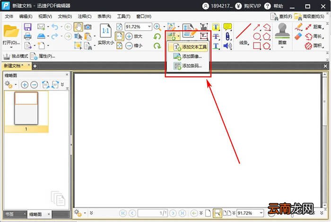The height and width of the screenshot is (222, 331).
Task: Click the 独占模式 exclusive mode button
Action: (16, 56)
